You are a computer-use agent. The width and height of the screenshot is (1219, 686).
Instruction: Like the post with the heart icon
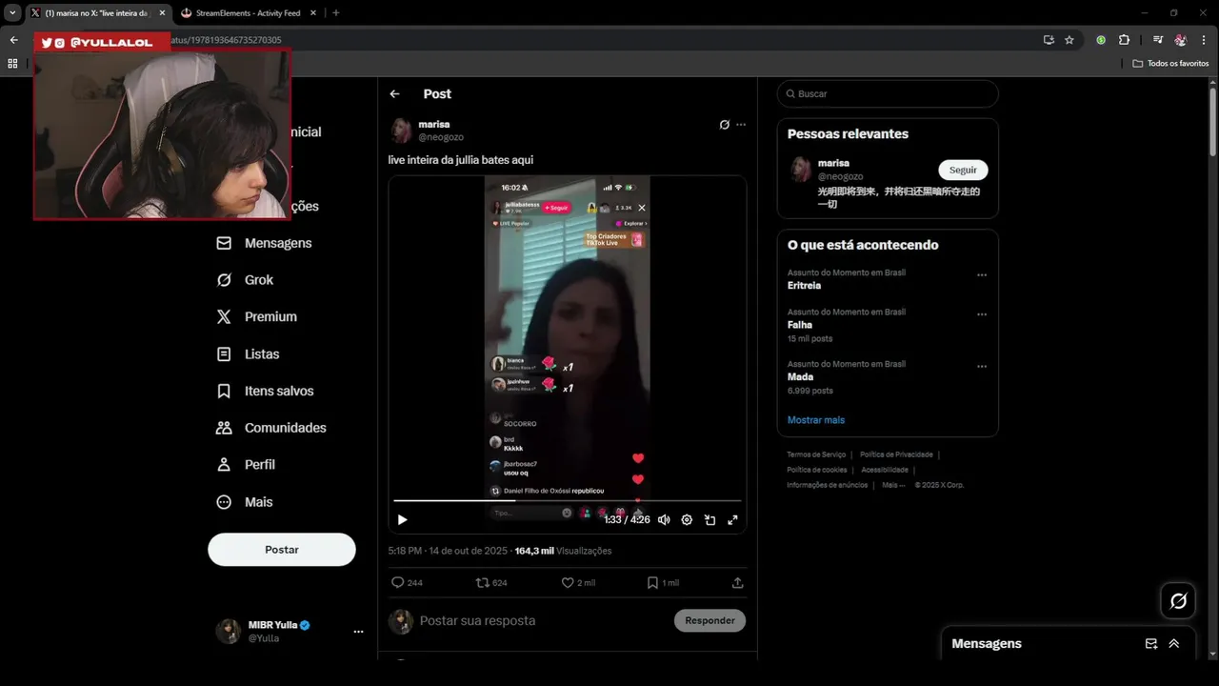578,582
